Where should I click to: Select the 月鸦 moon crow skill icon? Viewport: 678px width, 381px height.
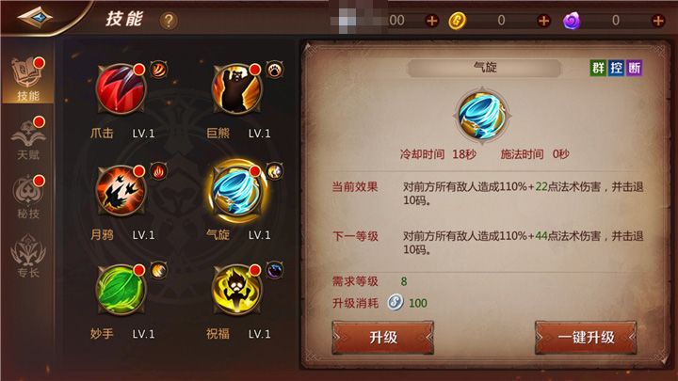(121, 190)
